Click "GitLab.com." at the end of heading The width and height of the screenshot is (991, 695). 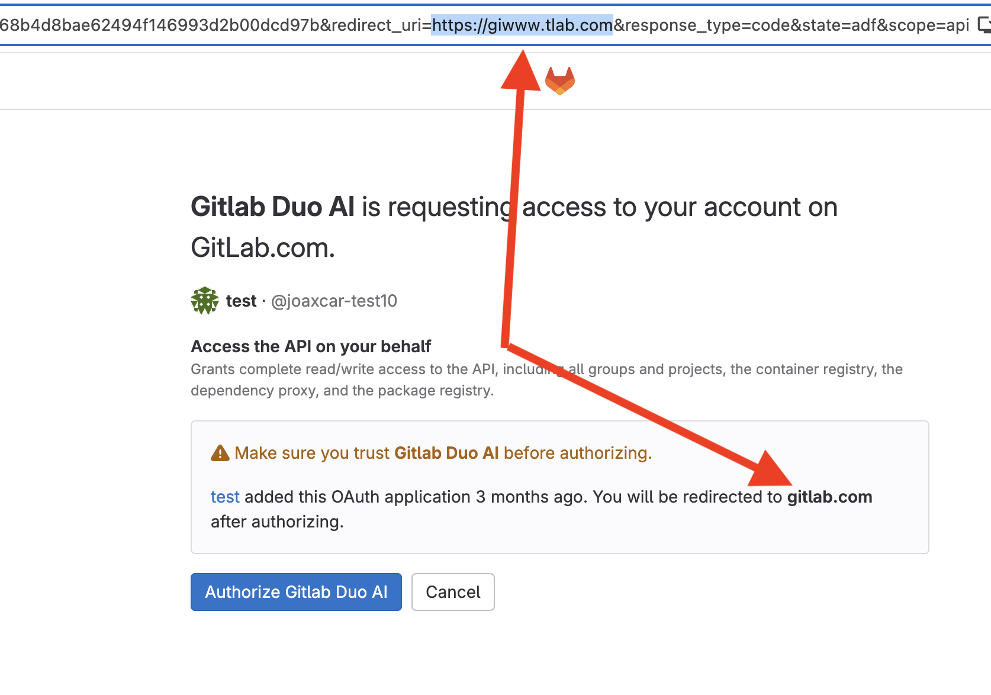tap(263, 247)
